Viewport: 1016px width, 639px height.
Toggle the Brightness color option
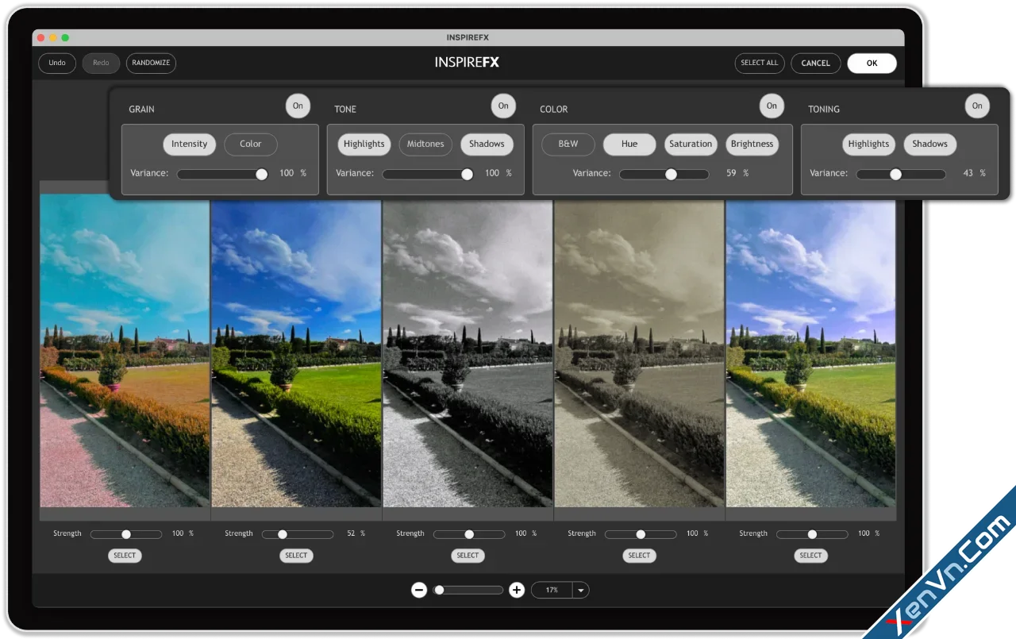click(x=752, y=144)
